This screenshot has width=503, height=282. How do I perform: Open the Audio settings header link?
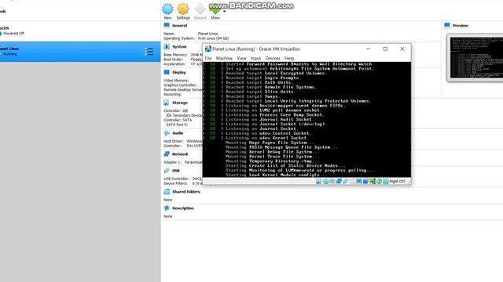pyautogui.click(x=178, y=133)
